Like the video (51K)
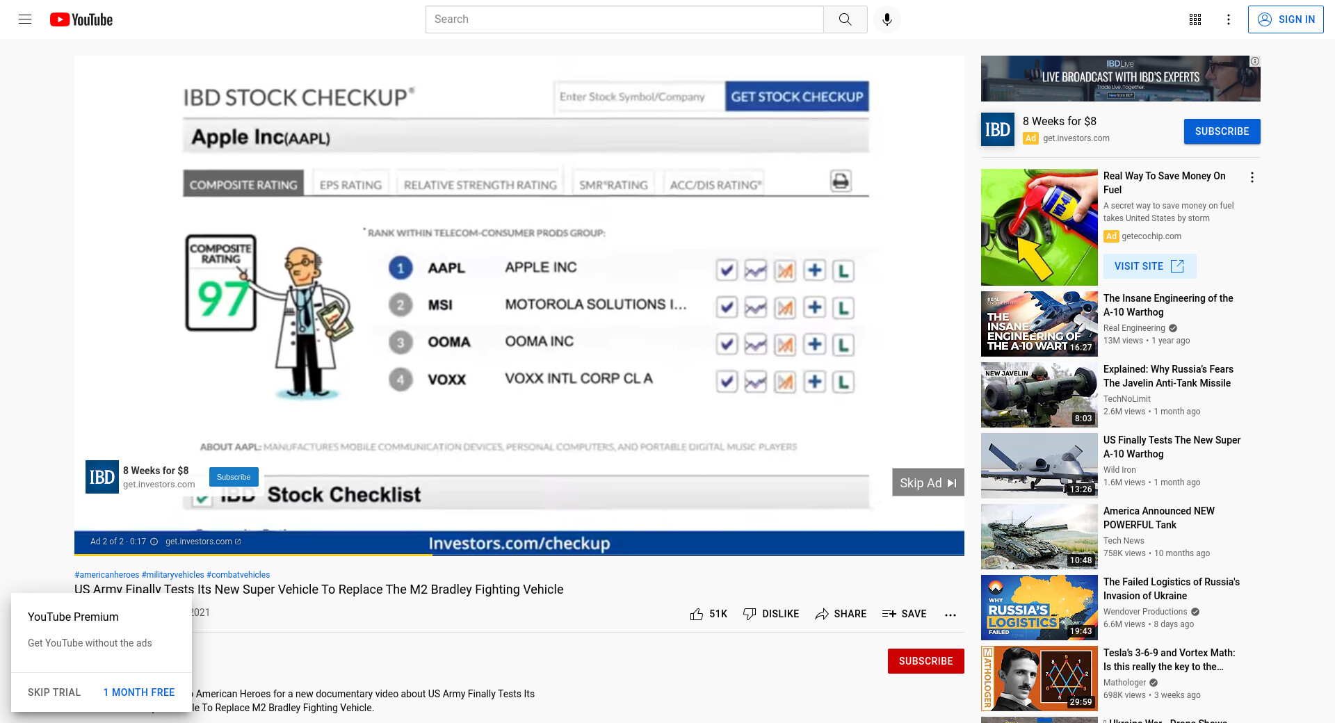1335x723 pixels. coord(709,614)
